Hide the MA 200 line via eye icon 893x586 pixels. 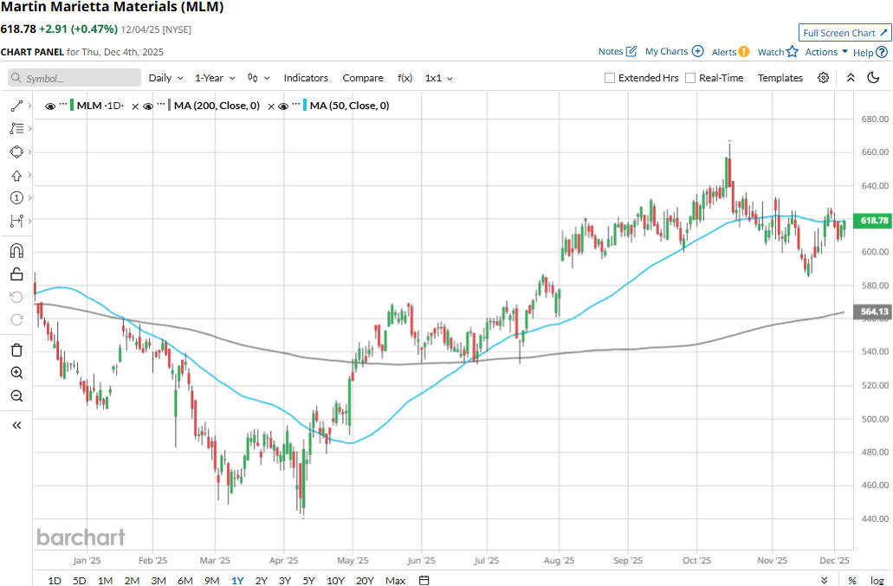click(x=148, y=106)
